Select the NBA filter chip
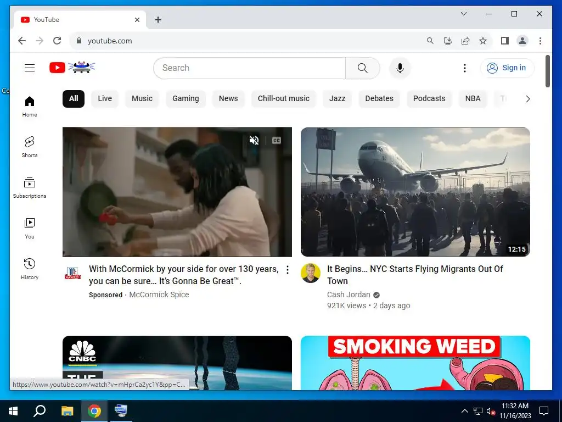The height and width of the screenshot is (422, 562). coord(473,99)
